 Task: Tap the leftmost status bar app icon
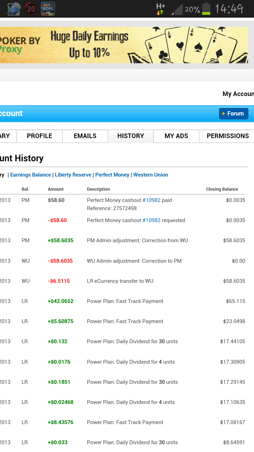(x=14, y=9)
